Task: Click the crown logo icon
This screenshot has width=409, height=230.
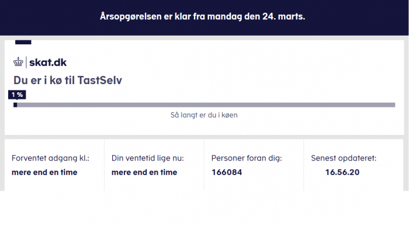Action: [18, 62]
